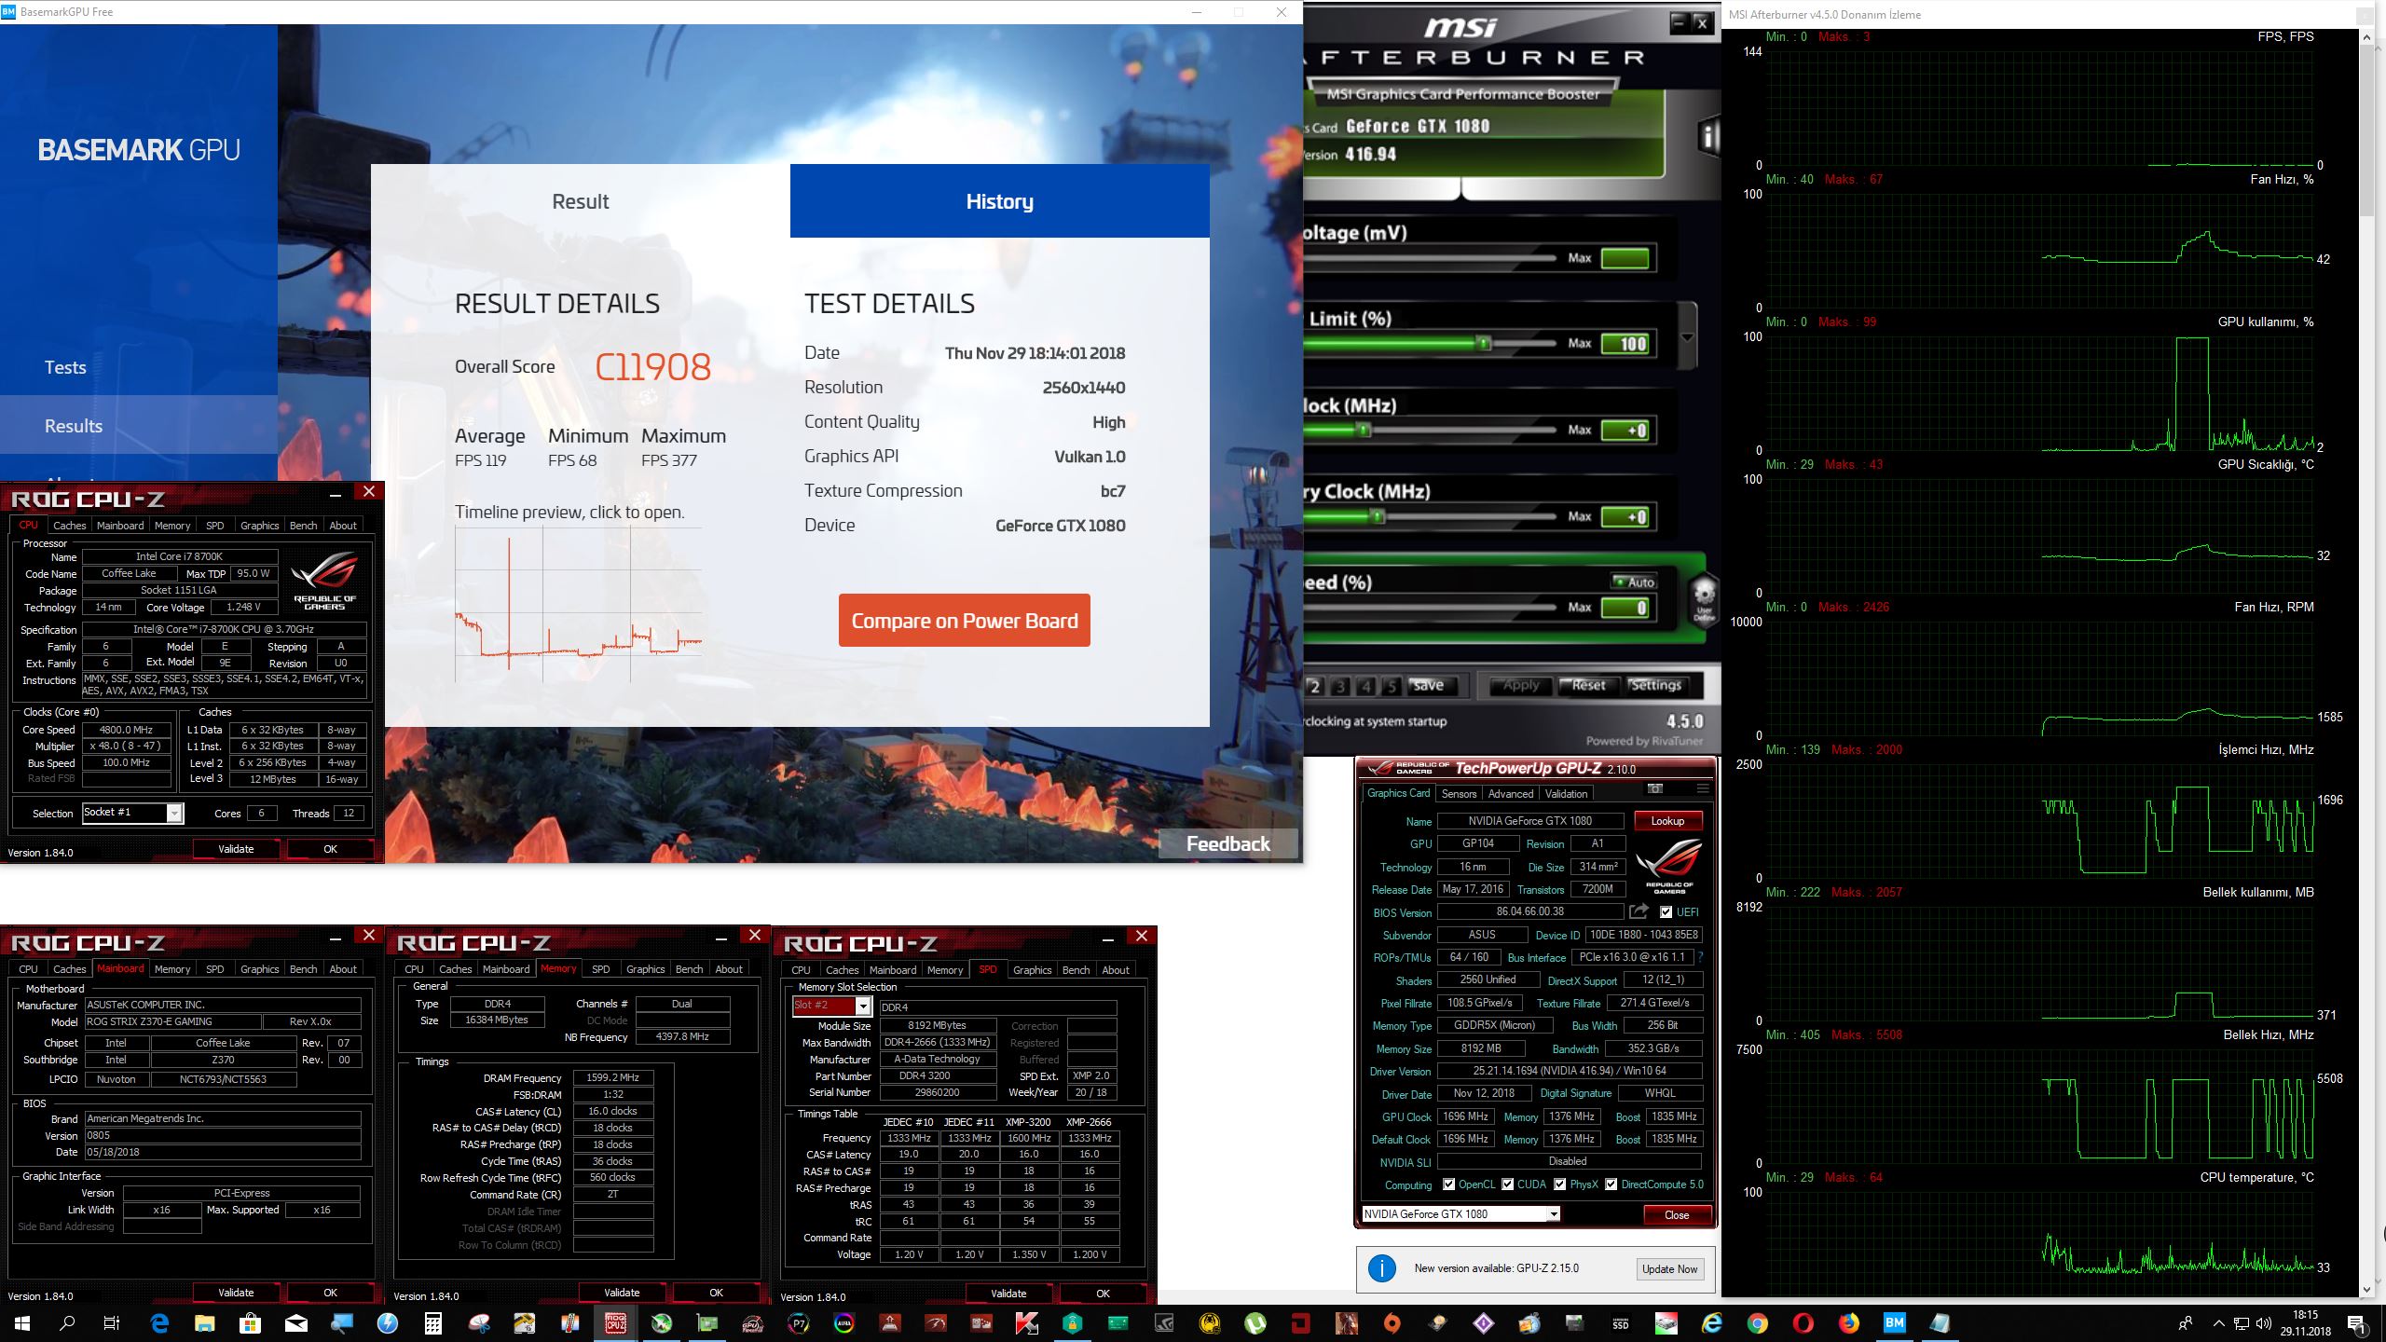Switch to Basemark GPU taskbar icon
2386x1342 pixels.
1895,1322
